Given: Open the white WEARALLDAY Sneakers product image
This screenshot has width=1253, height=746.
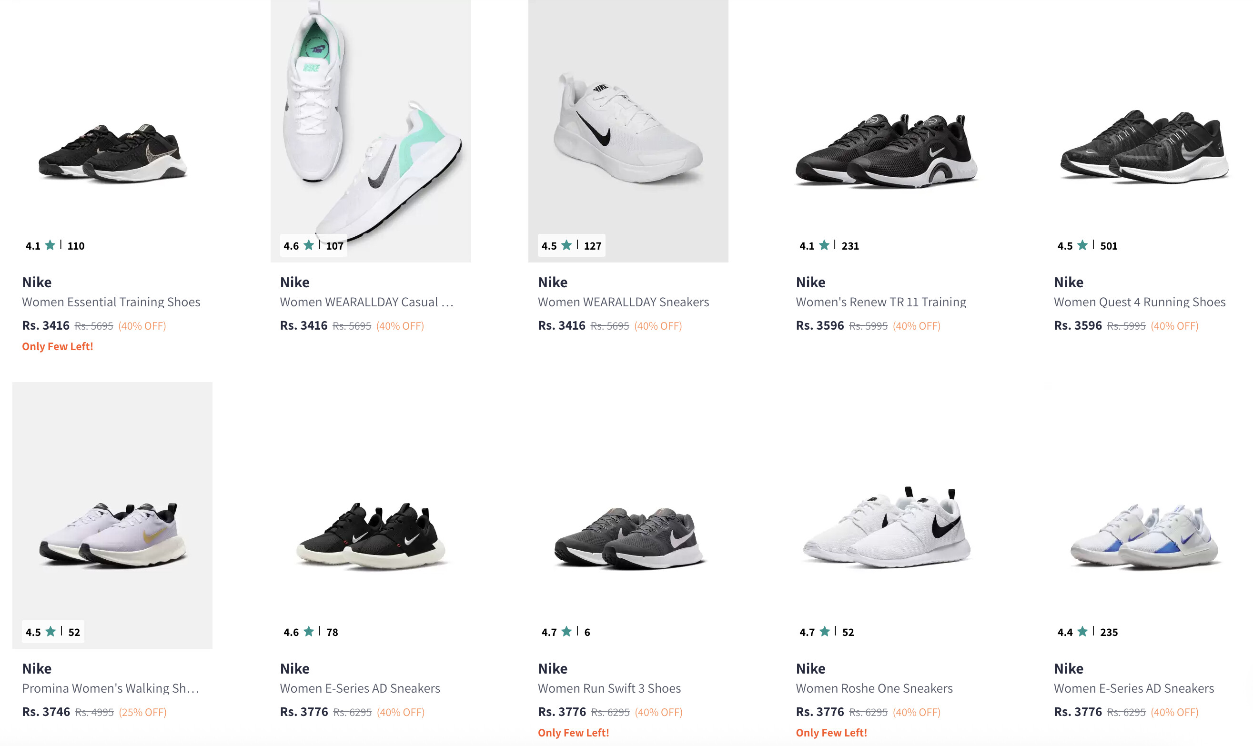Looking at the screenshot, I should click(x=628, y=131).
